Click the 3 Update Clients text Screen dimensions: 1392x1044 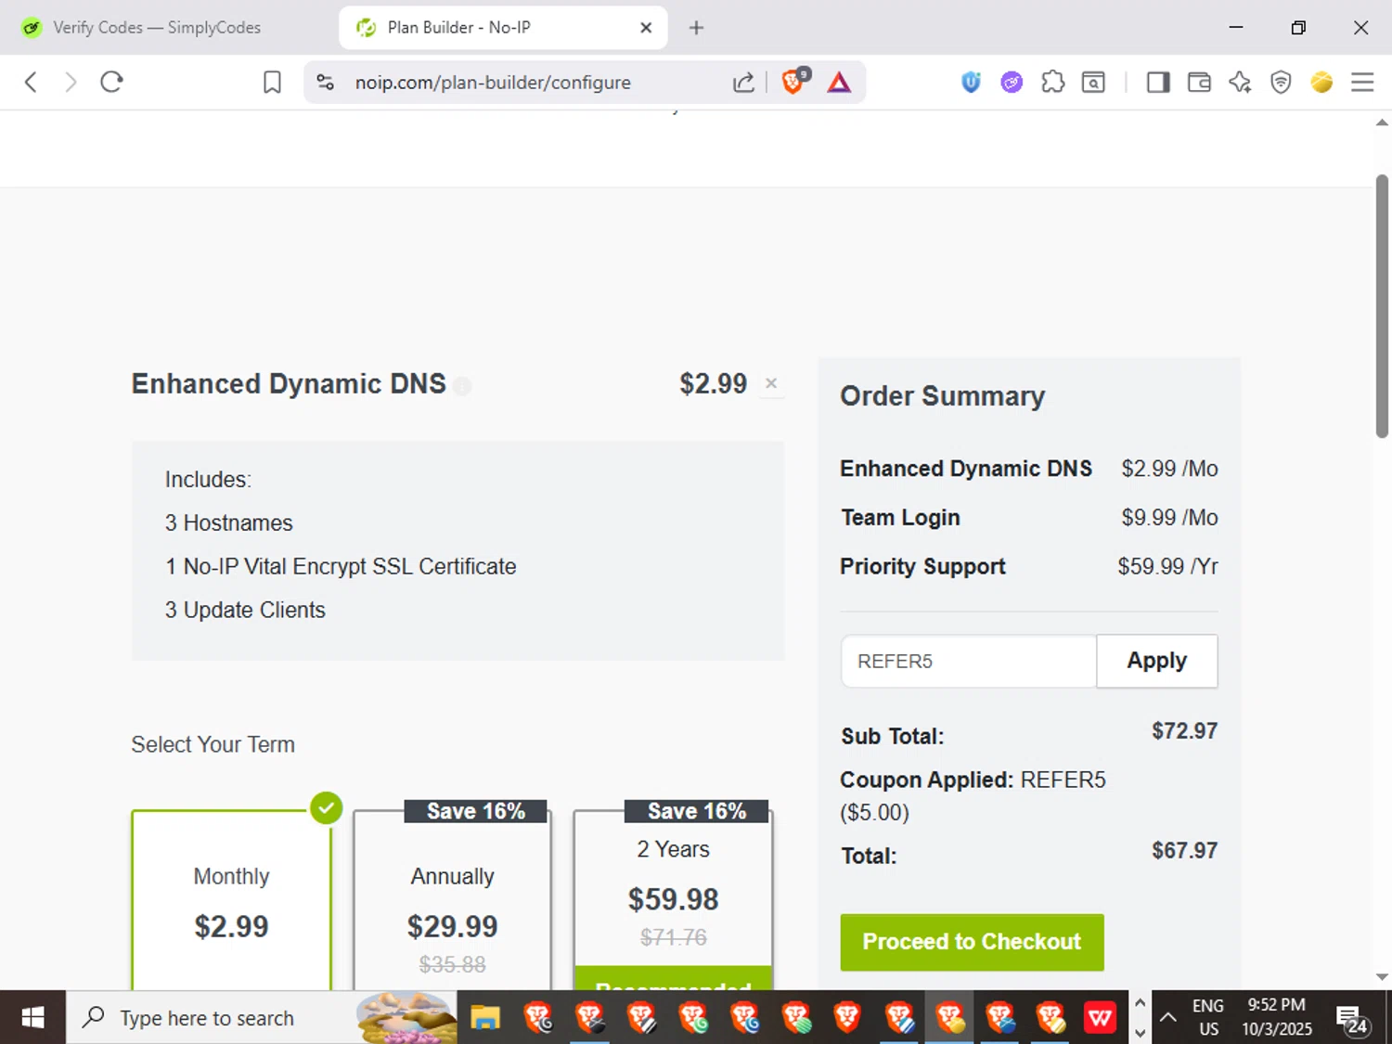[245, 610]
